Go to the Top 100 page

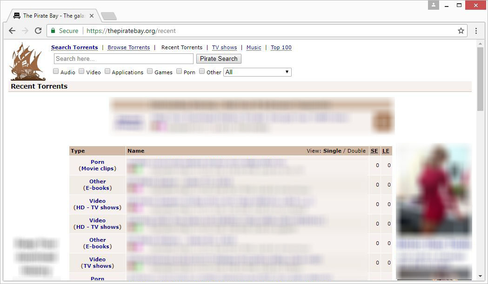click(x=281, y=47)
